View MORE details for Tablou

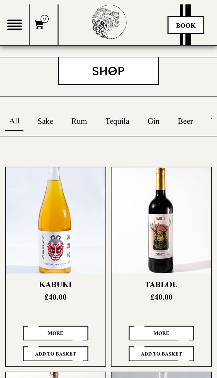coord(161,333)
